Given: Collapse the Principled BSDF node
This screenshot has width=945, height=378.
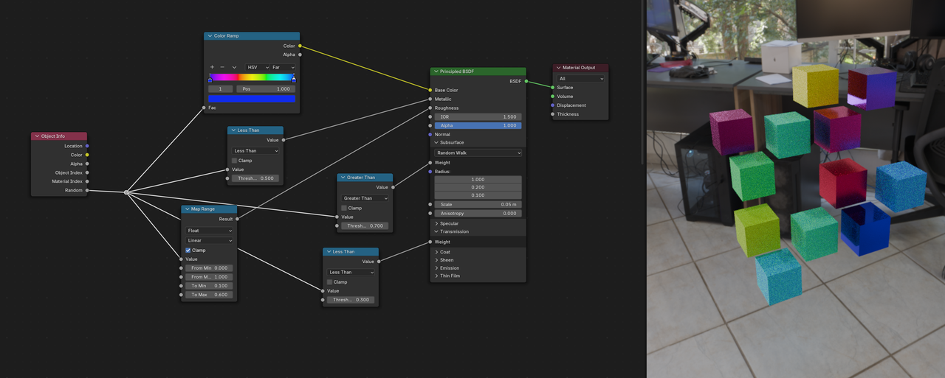Looking at the screenshot, I should [x=436, y=71].
